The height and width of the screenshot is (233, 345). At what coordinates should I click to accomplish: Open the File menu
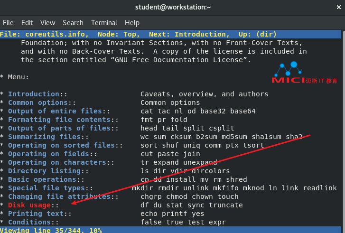(8, 23)
